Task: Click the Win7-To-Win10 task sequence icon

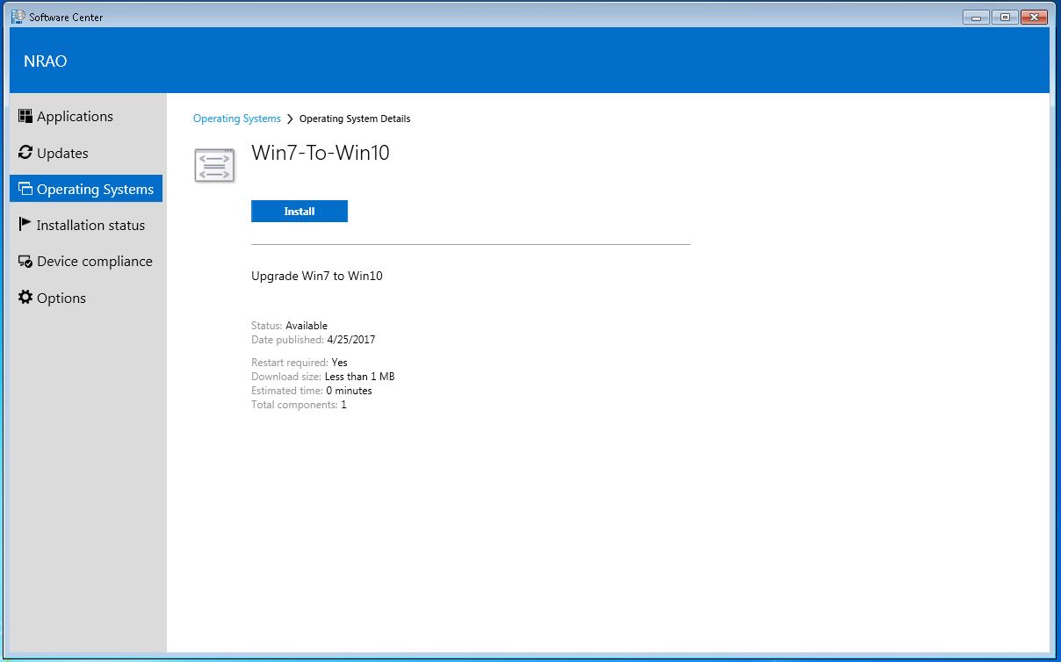Action: click(214, 165)
